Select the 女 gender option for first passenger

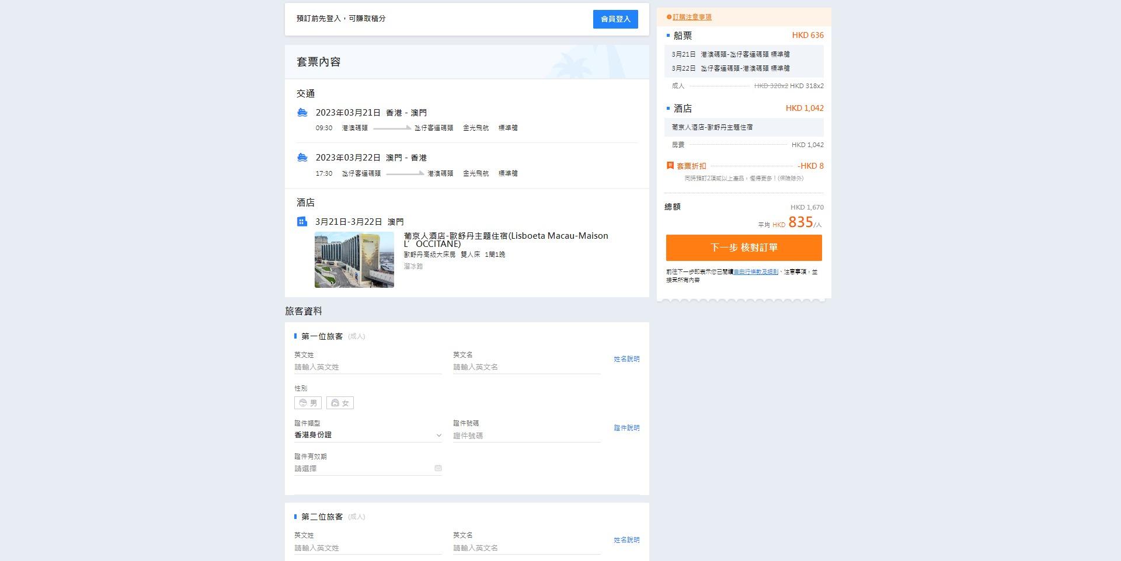339,402
